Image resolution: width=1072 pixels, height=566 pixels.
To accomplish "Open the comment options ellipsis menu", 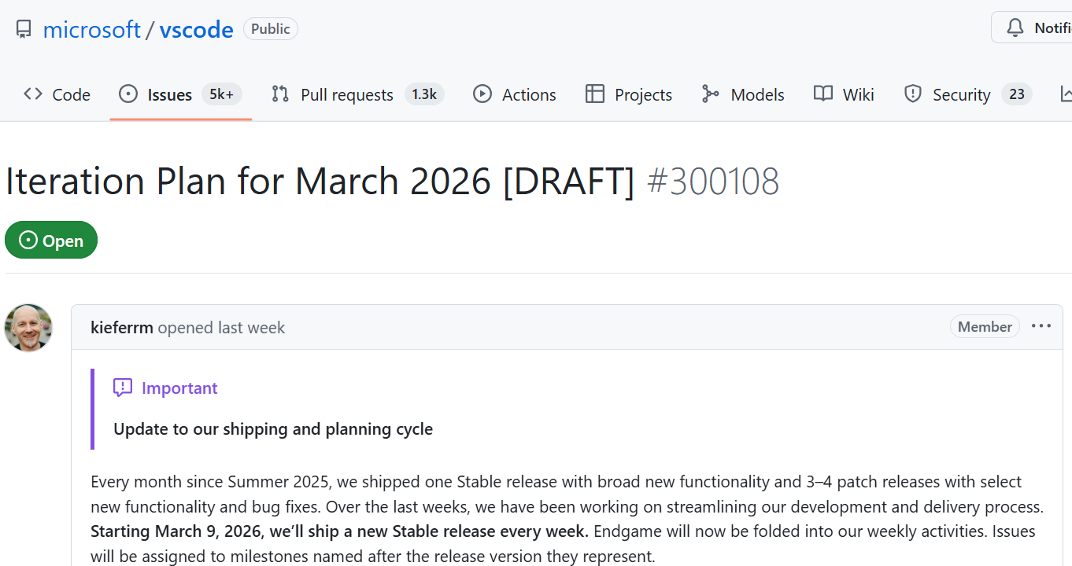I will (1041, 326).
